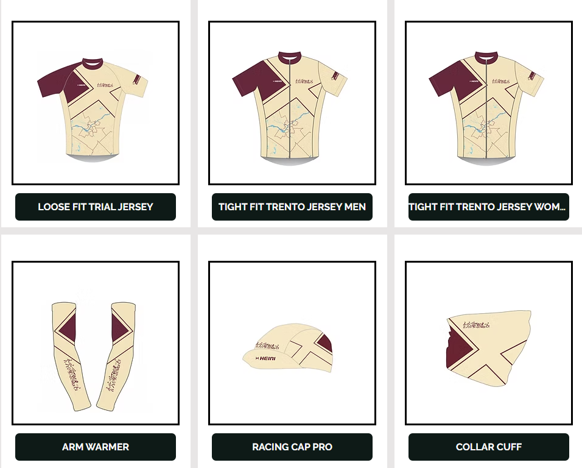
Task: Open the Racing Cap Pro product image
Action: pyautogui.click(x=292, y=343)
